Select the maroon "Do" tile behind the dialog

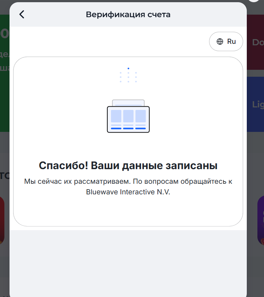pos(256,42)
